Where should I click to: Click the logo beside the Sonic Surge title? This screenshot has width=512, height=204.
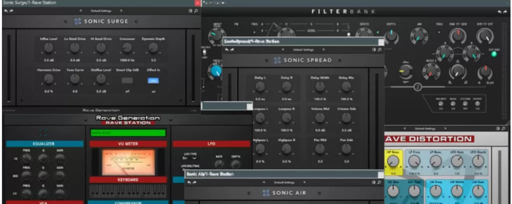click(77, 21)
